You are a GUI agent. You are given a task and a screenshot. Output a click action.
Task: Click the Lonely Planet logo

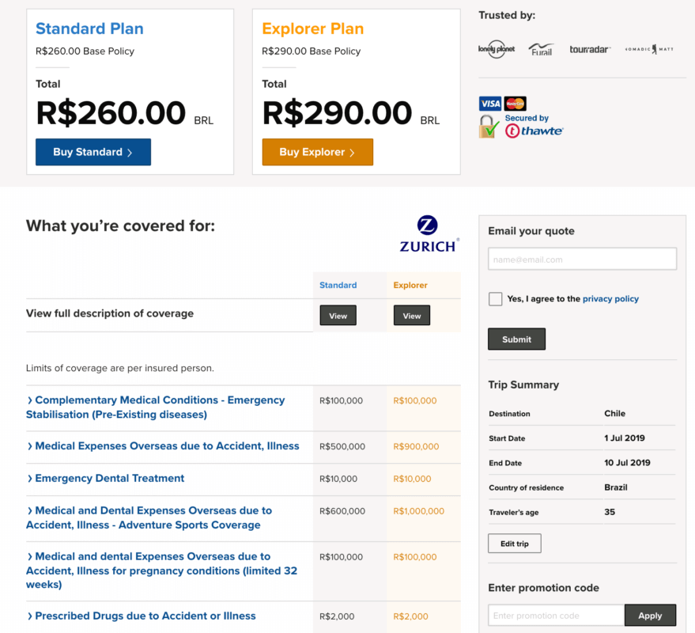[x=496, y=49]
